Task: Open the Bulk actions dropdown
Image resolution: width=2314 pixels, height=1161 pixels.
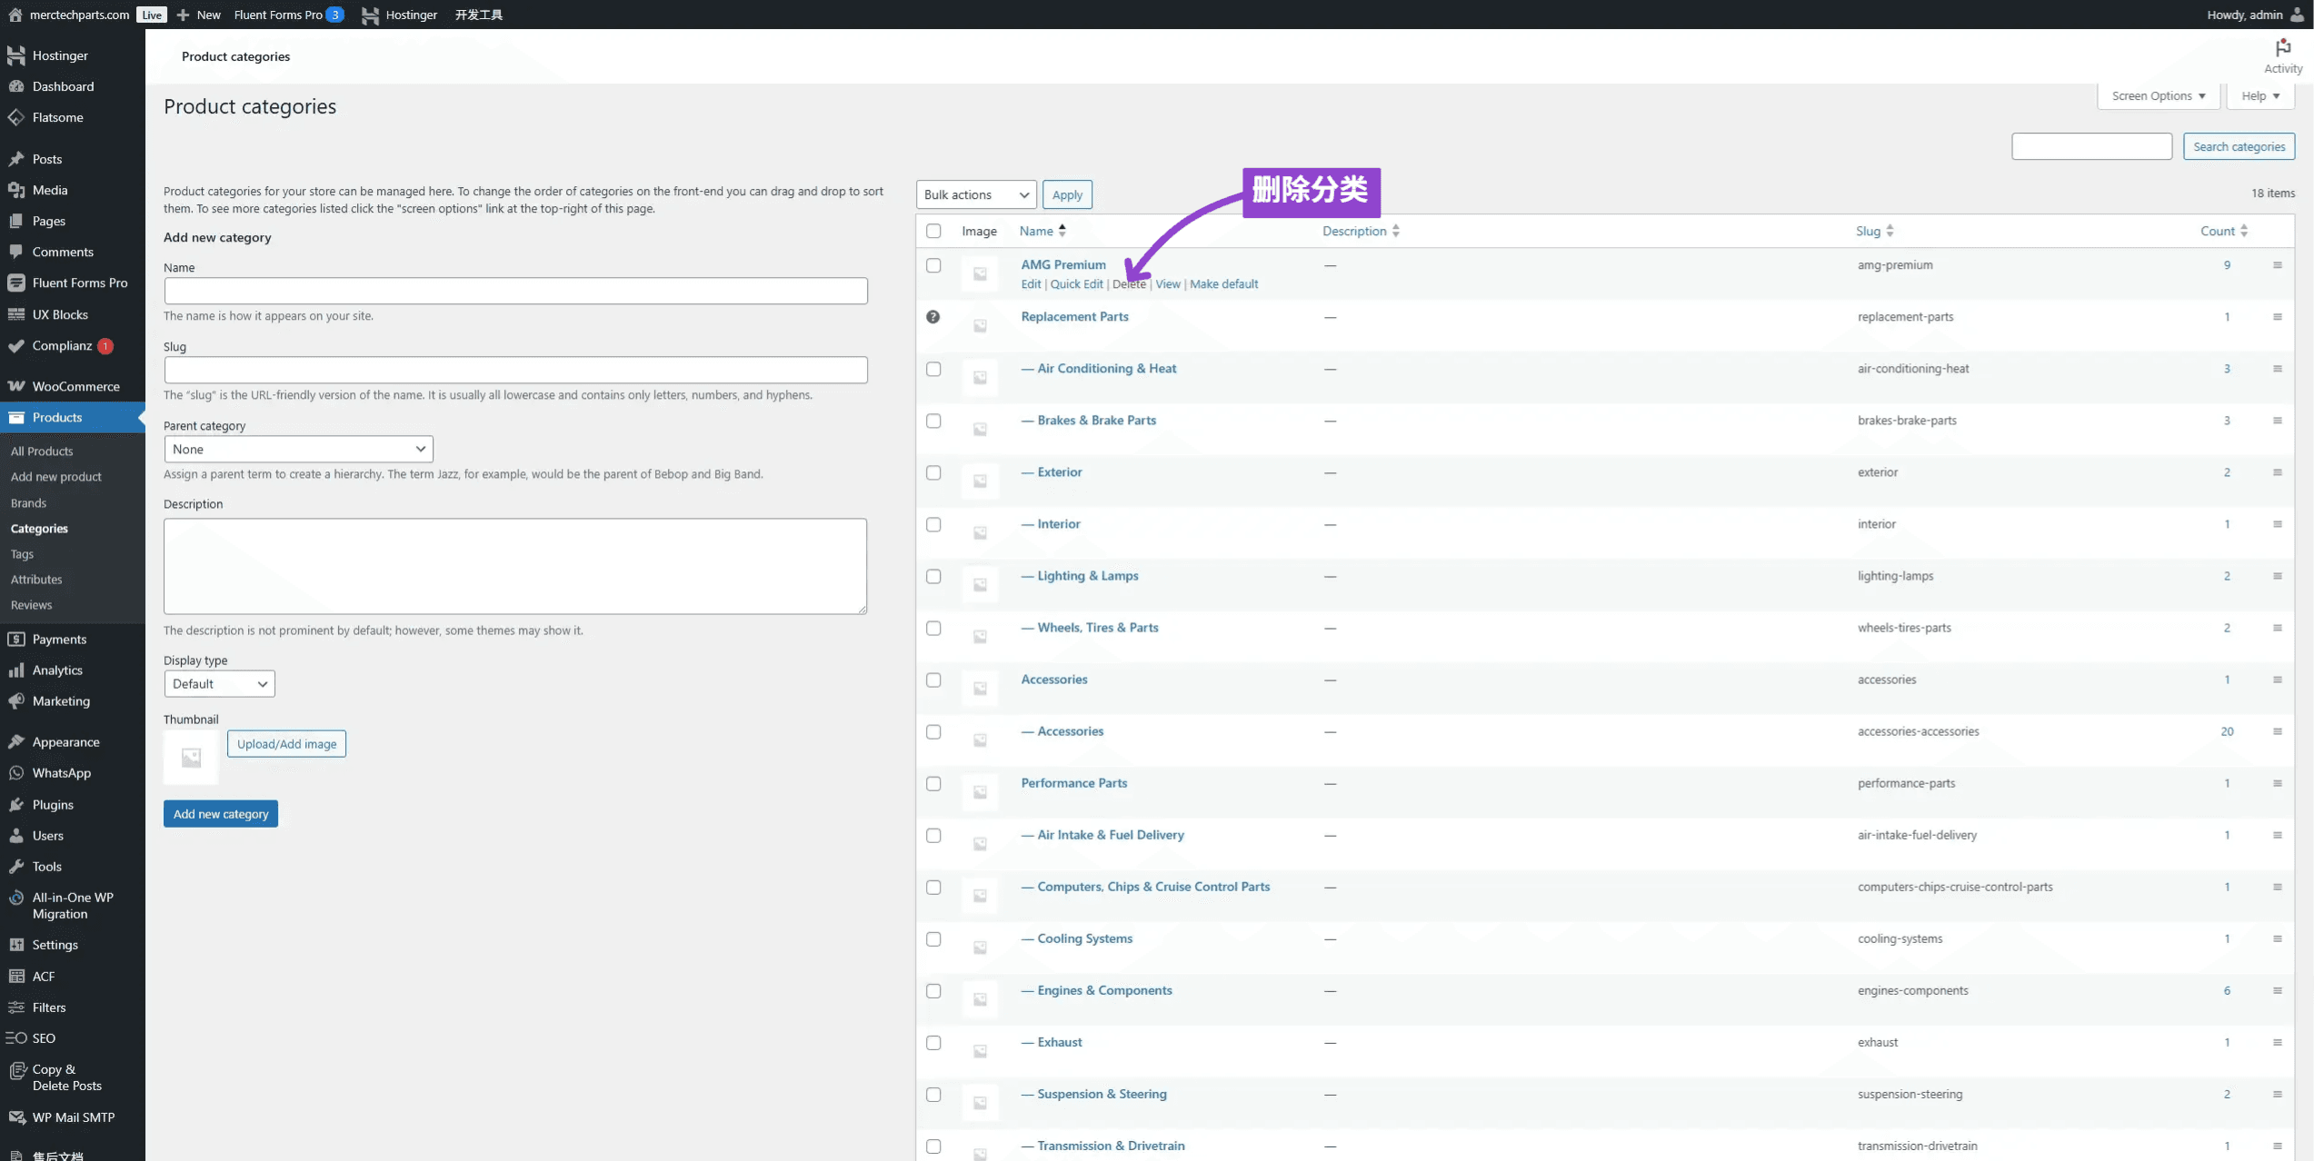Action: click(x=975, y=194)
